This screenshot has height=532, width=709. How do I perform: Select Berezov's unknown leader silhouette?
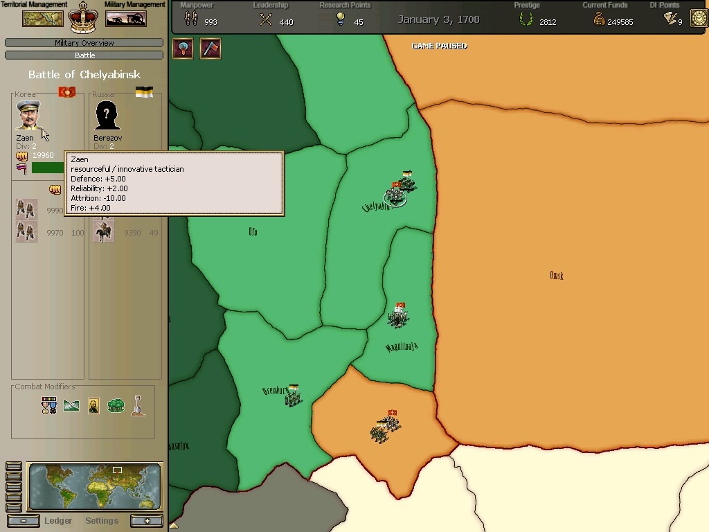pyautogui.click(x=106, y=115)
